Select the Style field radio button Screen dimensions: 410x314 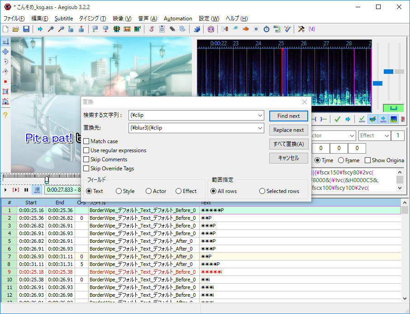[x=119, y=191]
